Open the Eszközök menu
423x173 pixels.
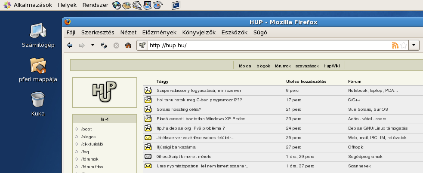click(234, 32)
